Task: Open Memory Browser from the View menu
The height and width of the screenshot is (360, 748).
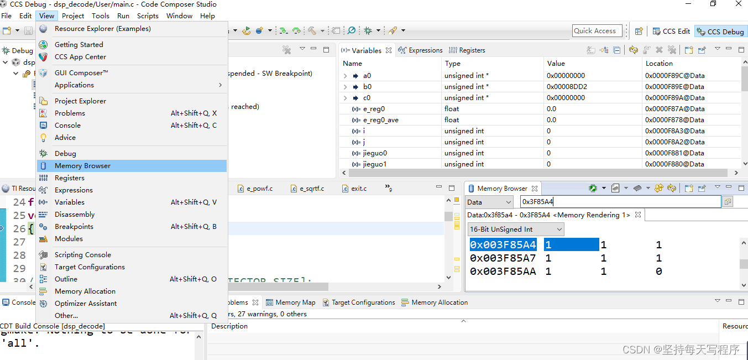Action: 132,166
